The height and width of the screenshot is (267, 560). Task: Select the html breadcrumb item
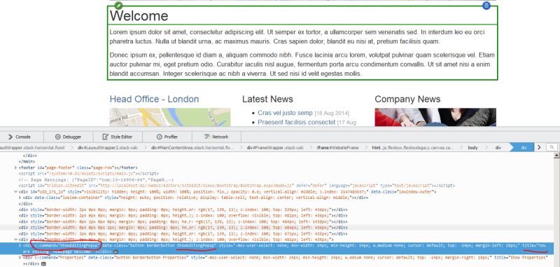[x=412, y=147]
